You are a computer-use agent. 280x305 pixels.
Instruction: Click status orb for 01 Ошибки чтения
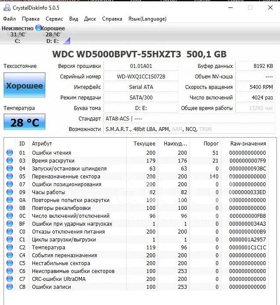click(x=10, y=152)
